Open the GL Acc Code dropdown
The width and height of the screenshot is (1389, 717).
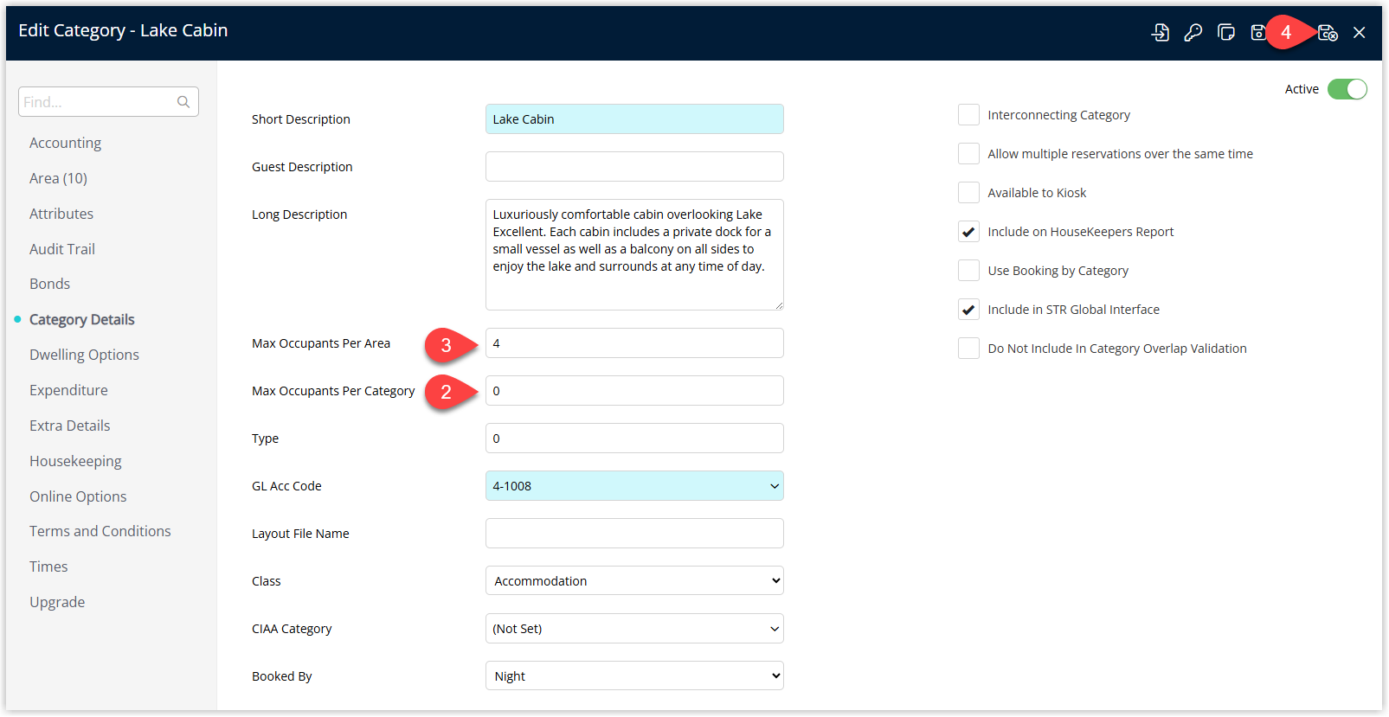[634, 486]
